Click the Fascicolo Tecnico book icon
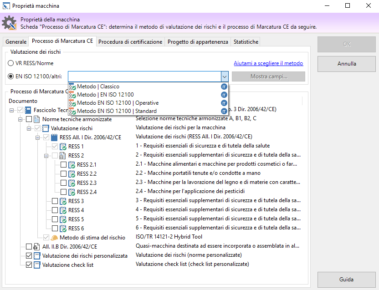379x290 pixels. pyautogui.click(x=28, y=110)
